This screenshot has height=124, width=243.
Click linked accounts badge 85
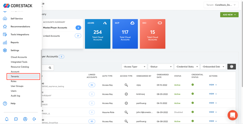(x=92, y=121)
